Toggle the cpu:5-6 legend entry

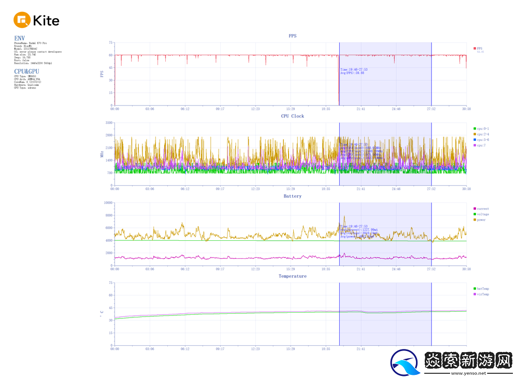coord(474,140)
